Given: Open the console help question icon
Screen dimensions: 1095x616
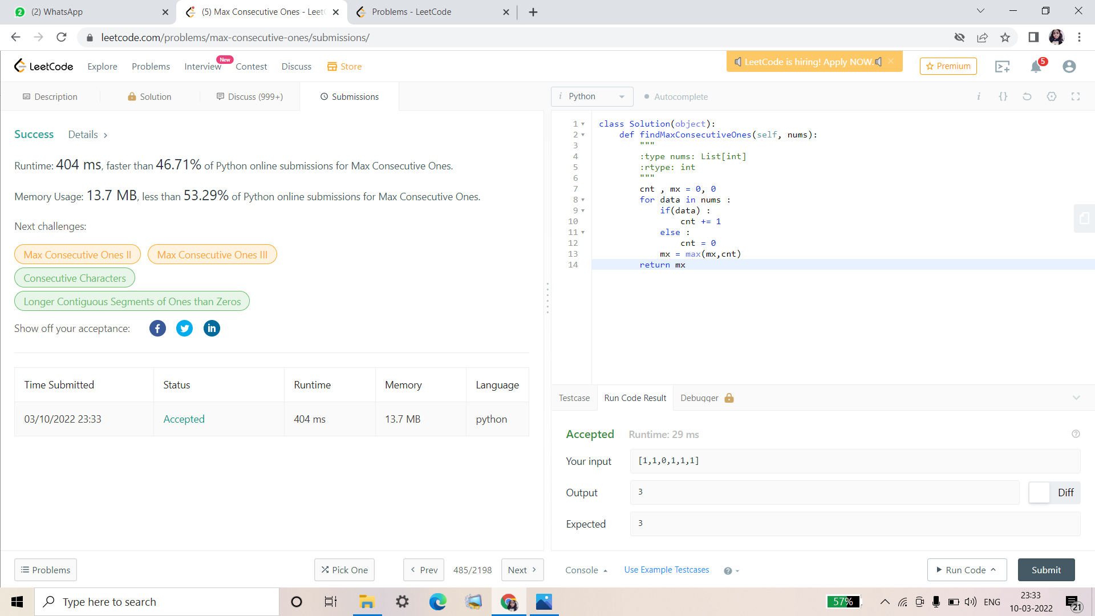Looking at the screenshot, I should pyautogui.click(x=728, y=571).
